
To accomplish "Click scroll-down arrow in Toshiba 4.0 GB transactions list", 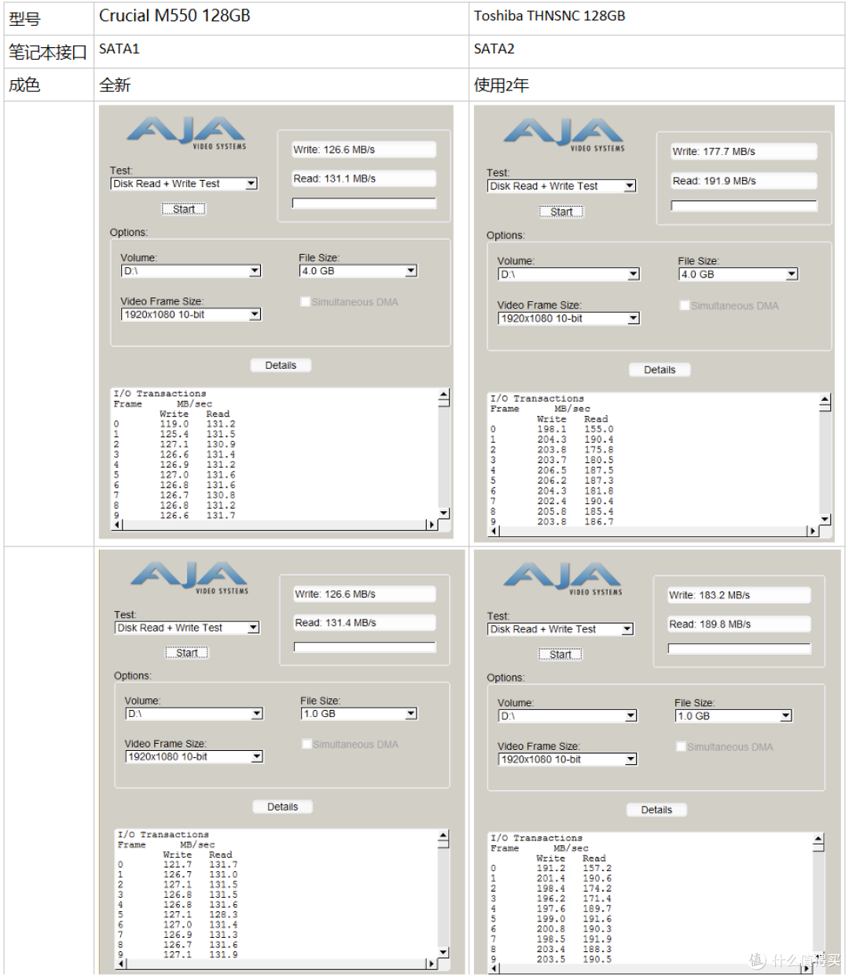I will coord(825,520).
